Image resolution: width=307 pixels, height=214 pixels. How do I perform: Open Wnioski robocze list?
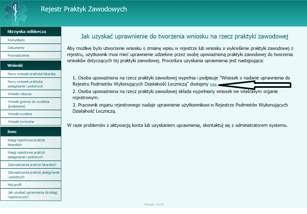point(31,94)
